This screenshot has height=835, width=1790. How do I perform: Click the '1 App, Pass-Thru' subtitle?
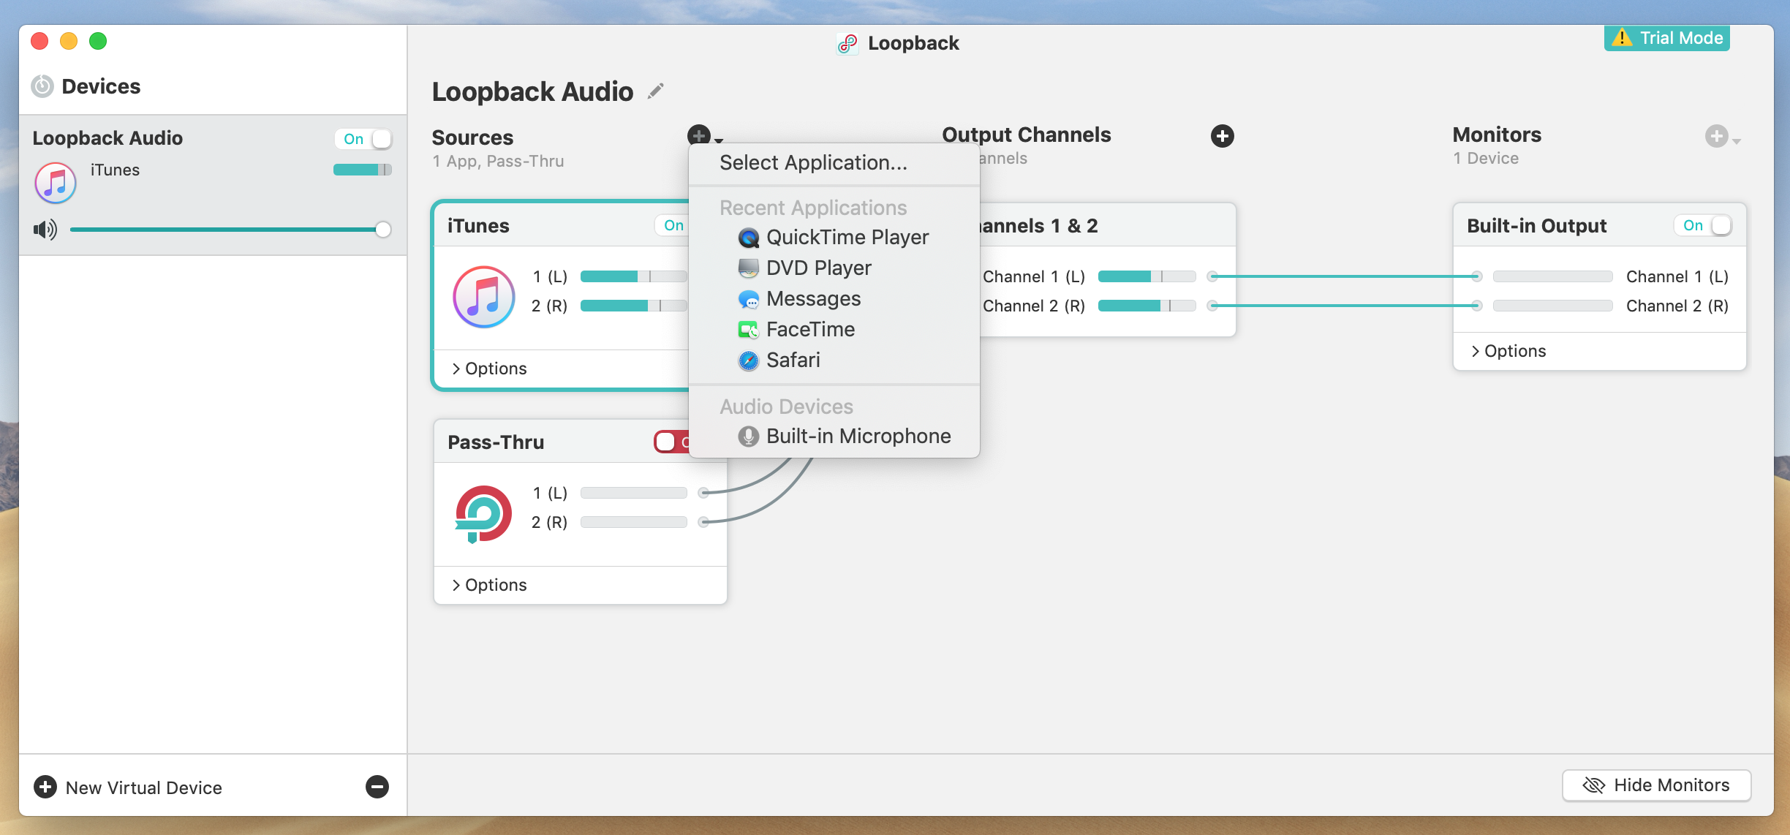click(x=498, y=161)
